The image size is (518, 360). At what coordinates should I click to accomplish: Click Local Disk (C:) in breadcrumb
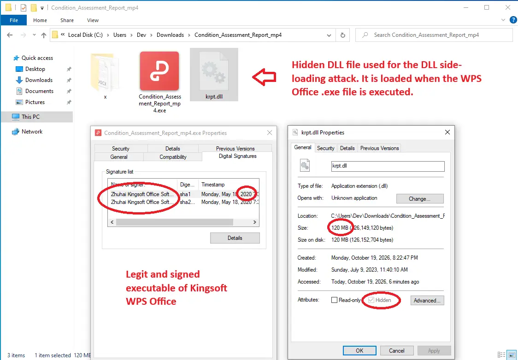(85, 35)
